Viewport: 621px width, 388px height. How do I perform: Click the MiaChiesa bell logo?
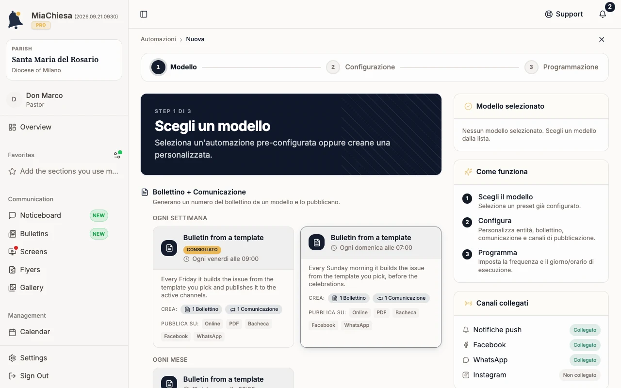coord(16,20)
